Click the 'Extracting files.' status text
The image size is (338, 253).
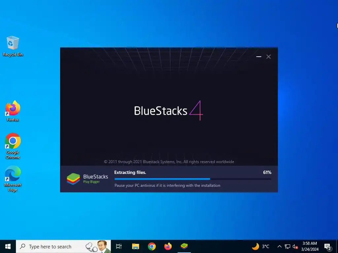[130, 172]
